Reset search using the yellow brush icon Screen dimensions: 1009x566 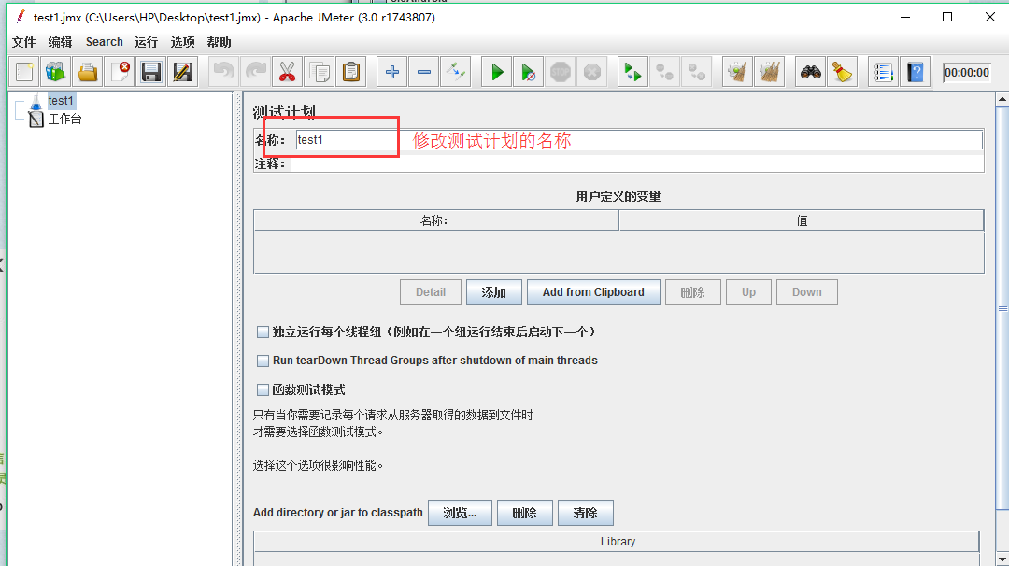click(843, 71)
